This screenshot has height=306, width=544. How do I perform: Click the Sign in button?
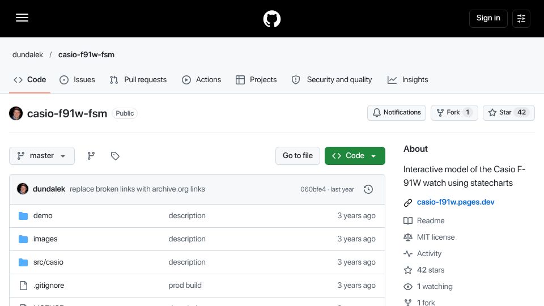488,18
